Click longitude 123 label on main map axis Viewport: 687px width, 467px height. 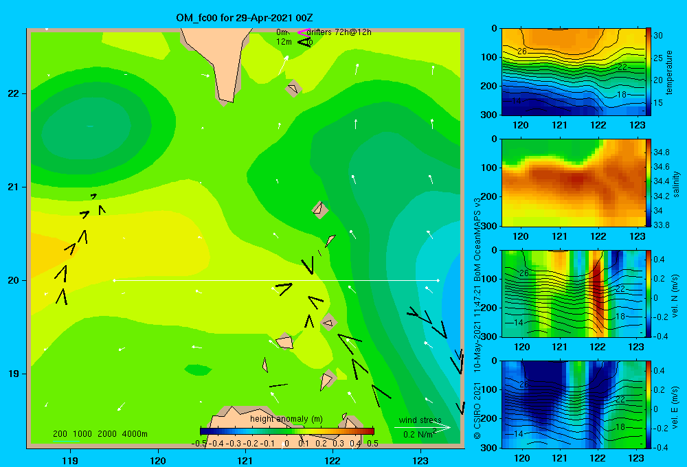pos(420,460)
